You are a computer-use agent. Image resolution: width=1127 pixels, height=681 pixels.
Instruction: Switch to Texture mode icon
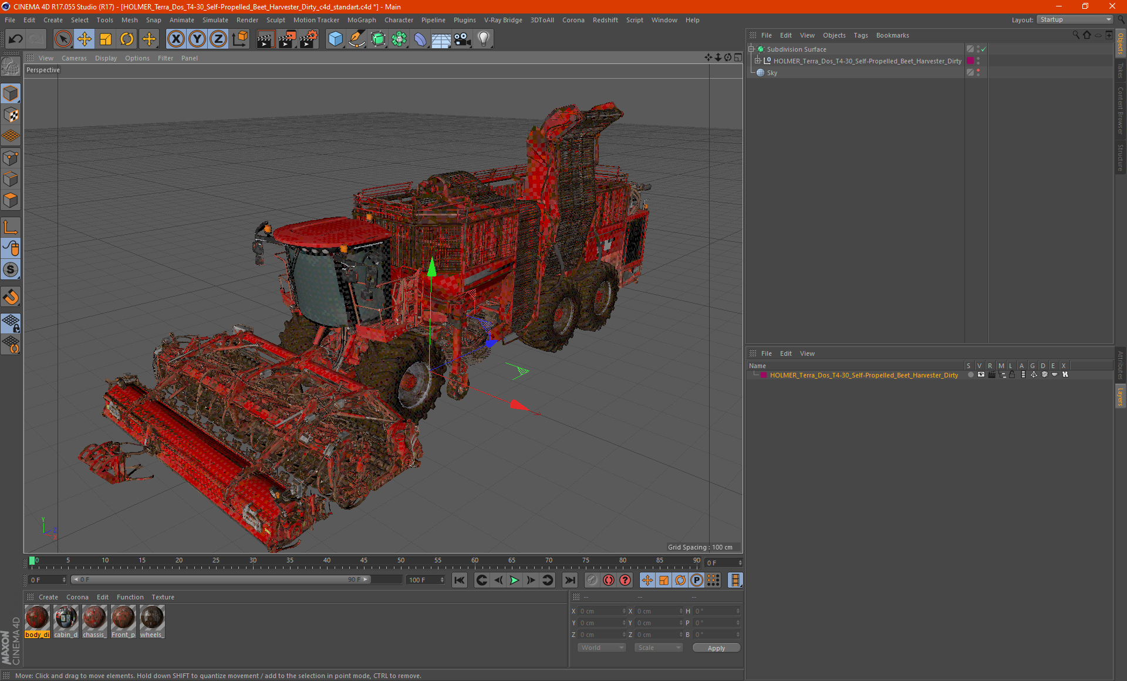pos(11,115)
